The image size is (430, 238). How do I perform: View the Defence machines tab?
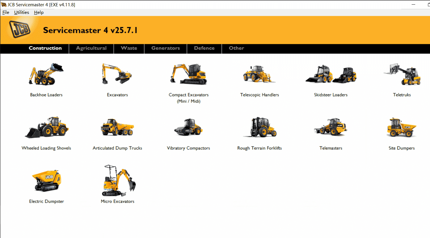click(x=204, y=49)
